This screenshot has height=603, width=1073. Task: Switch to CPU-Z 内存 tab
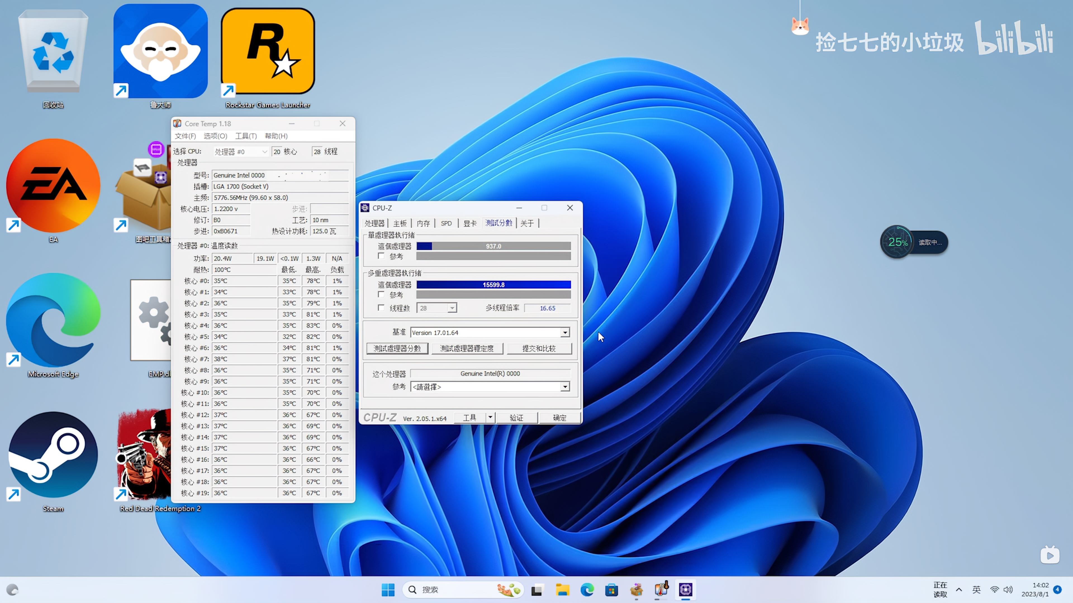click(x=423, y=223)
